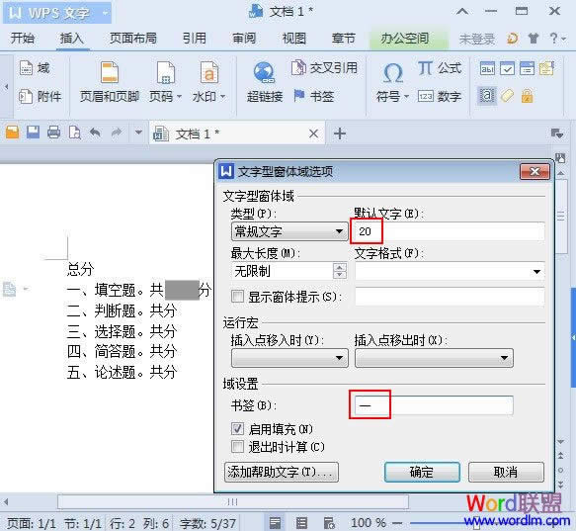Confirm dialog with 确定 button
This screenshot has height=531, width=576.
click(x=422, y=472)
